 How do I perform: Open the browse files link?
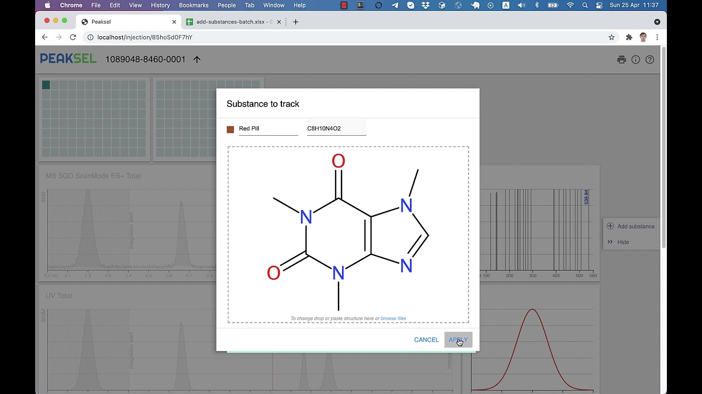click(x=393, y=318)
